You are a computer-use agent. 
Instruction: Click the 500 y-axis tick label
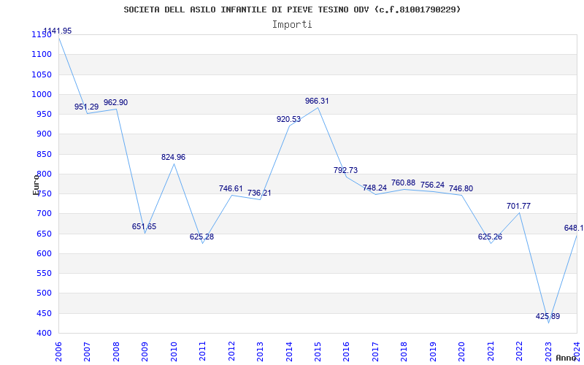click(x=44, y=293)
